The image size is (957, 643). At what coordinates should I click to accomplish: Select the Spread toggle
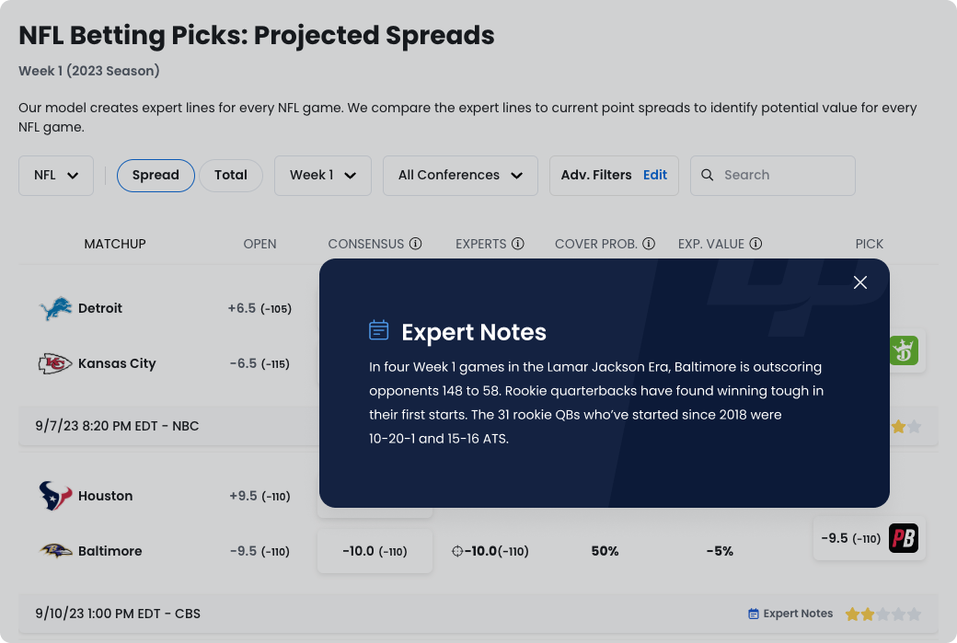156,176
